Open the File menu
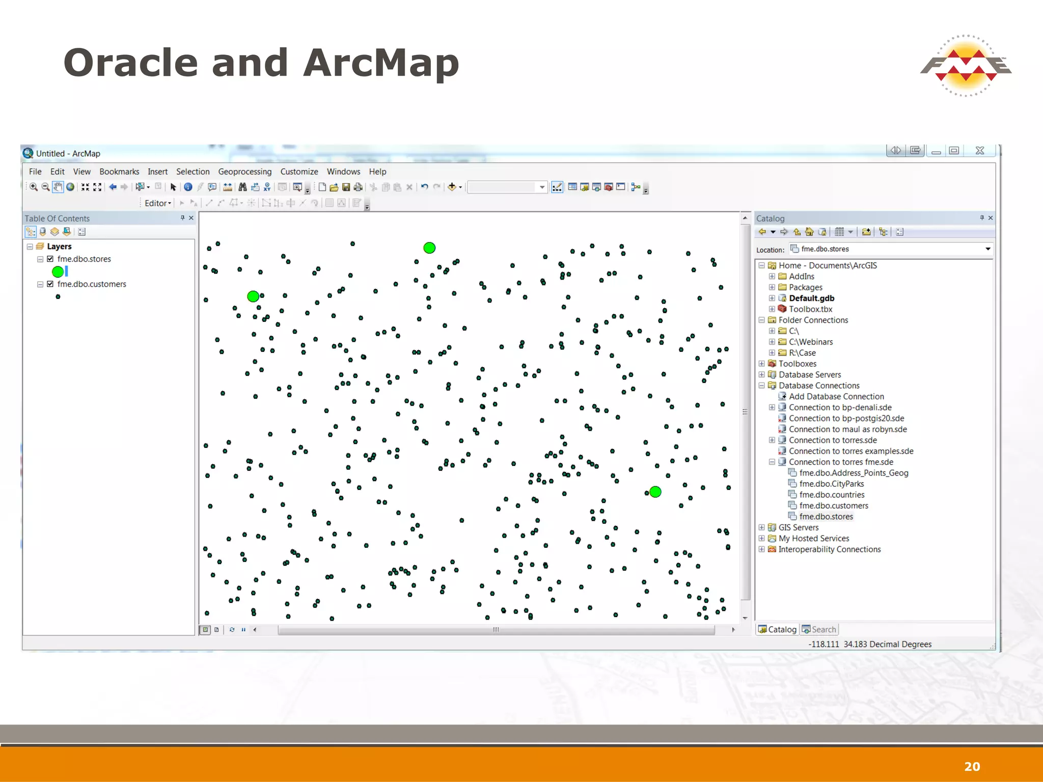Viewport: 1043px width, 782px height. point(35,172)
